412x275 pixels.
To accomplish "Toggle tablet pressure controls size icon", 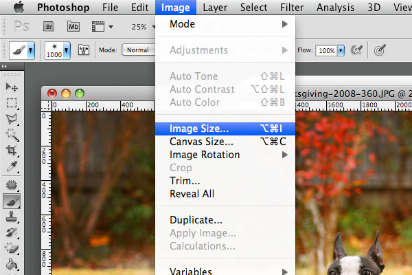I will point(380,49).
